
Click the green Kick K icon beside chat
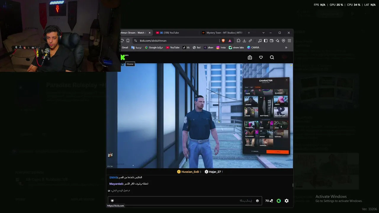279,201
